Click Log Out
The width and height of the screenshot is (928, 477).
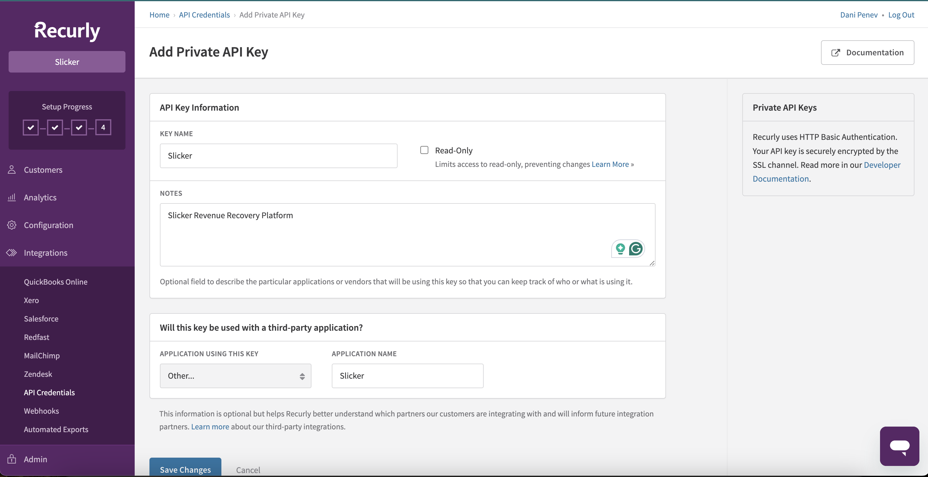901,15
